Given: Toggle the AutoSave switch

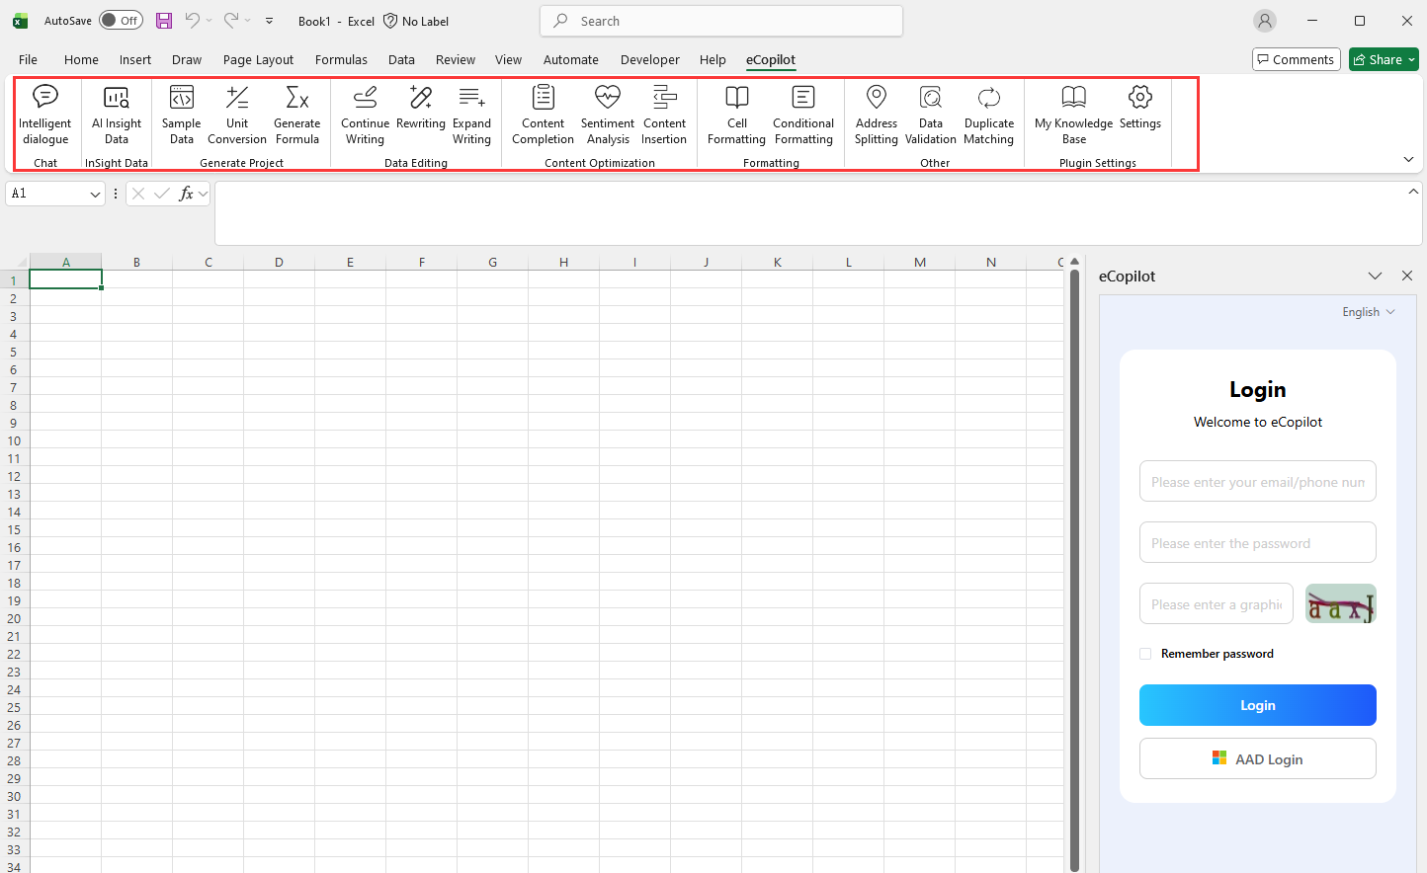Looking at the screenshot, I should [121, 21].
